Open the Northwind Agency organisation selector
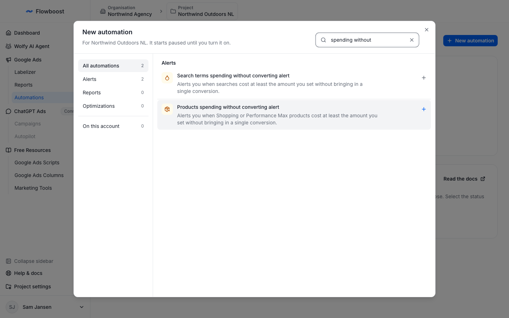This screenshot has width=509, height=318. pos(126,11)
